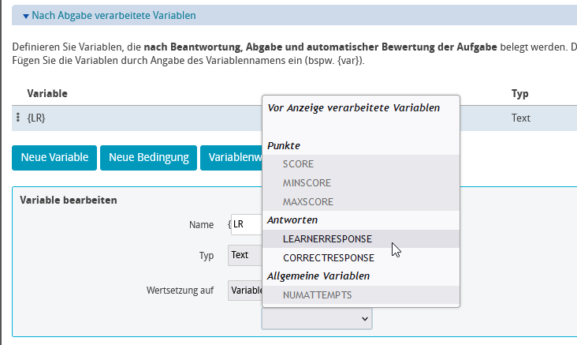Click the empty dropdown's chevron arrow
The height and width of the screenshot is (345, 577).
[364, 318]
